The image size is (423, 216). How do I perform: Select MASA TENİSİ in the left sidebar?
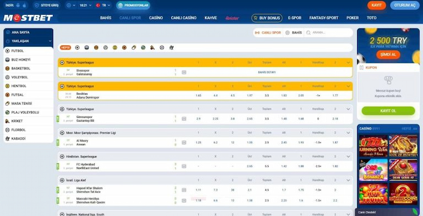coord(29,103)
